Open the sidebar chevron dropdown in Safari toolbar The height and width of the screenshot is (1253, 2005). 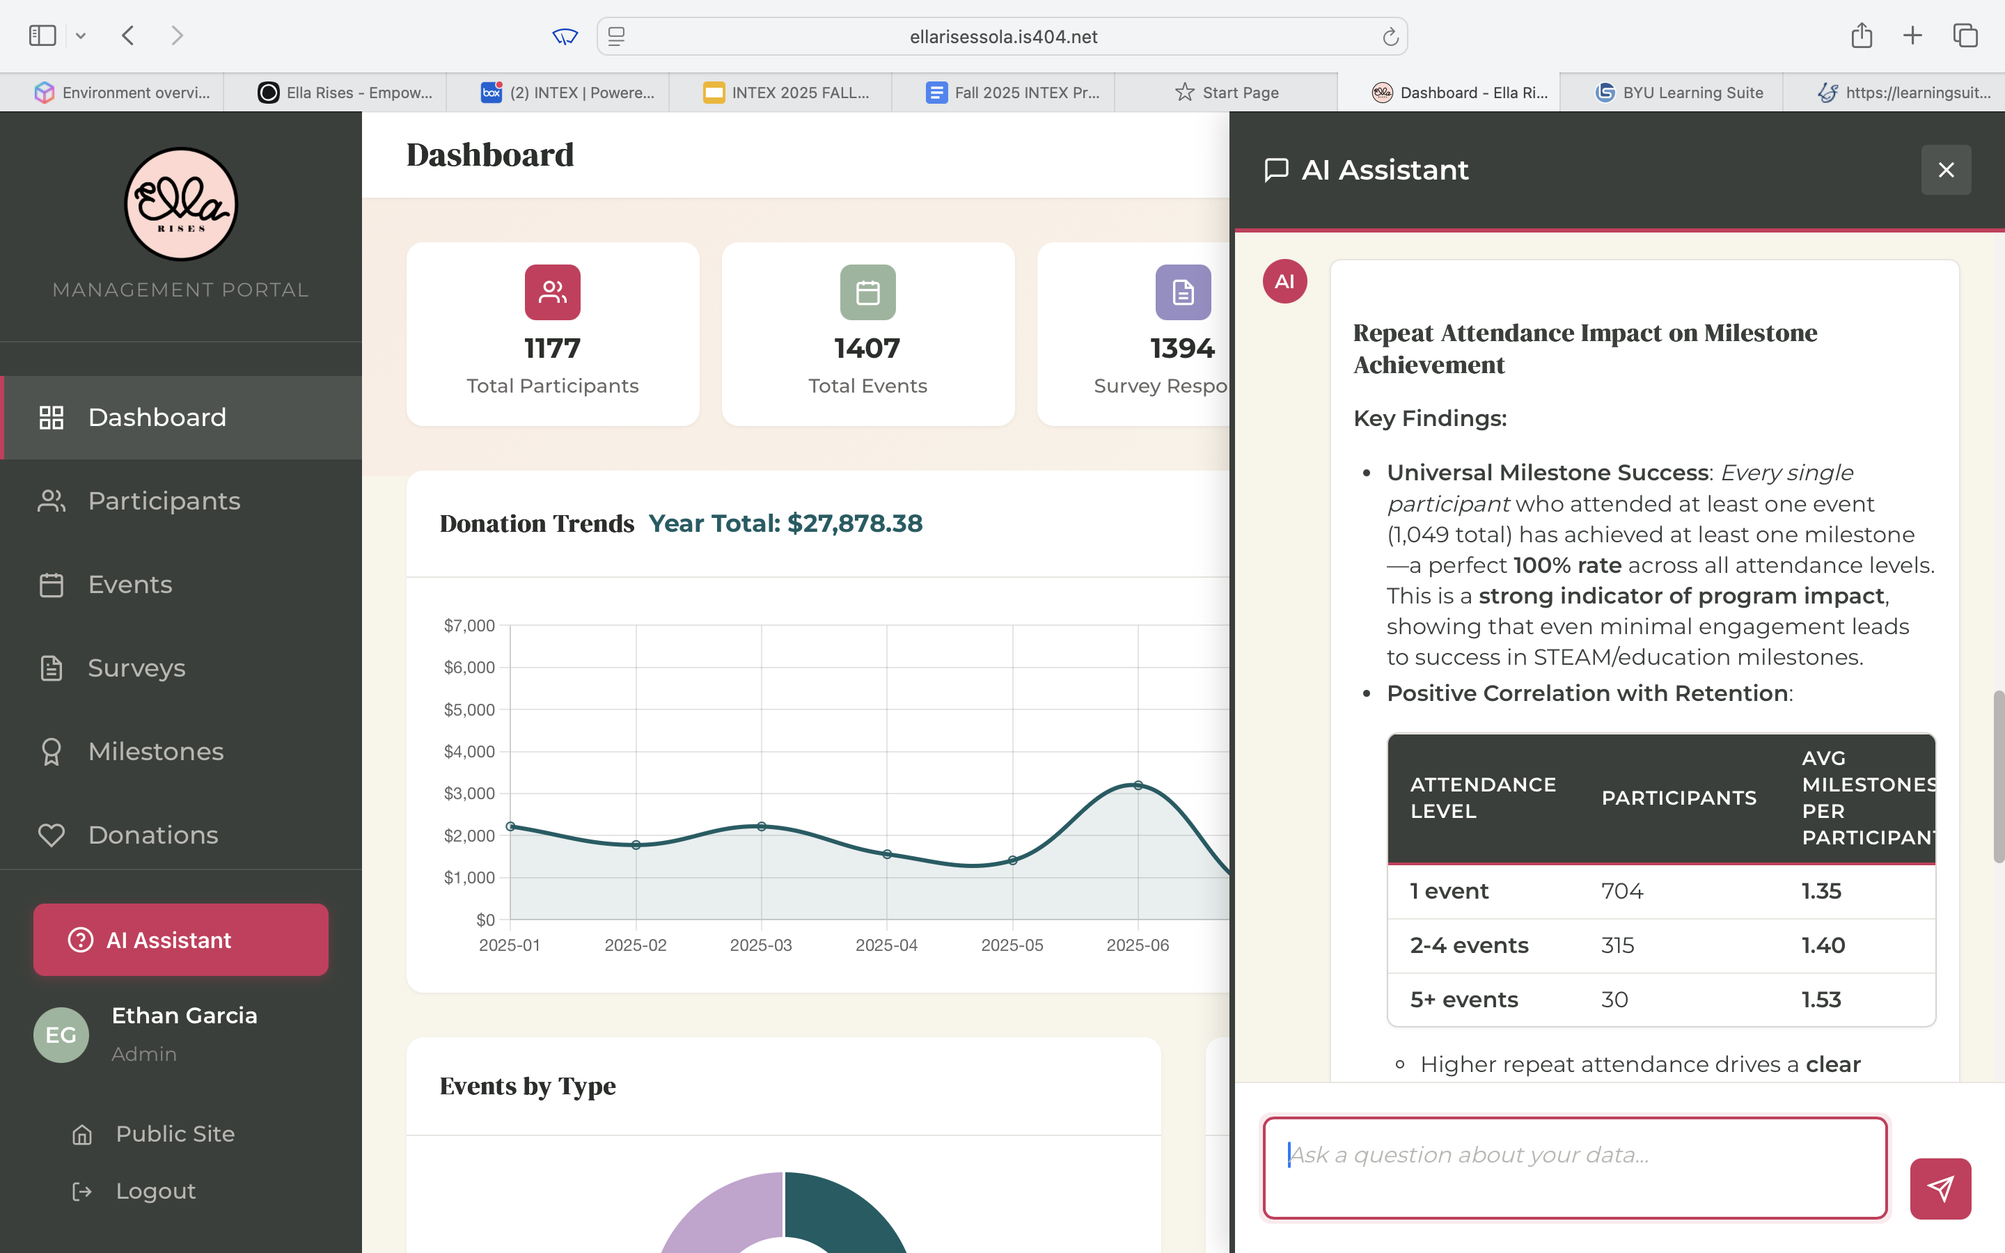coord(80,35)
